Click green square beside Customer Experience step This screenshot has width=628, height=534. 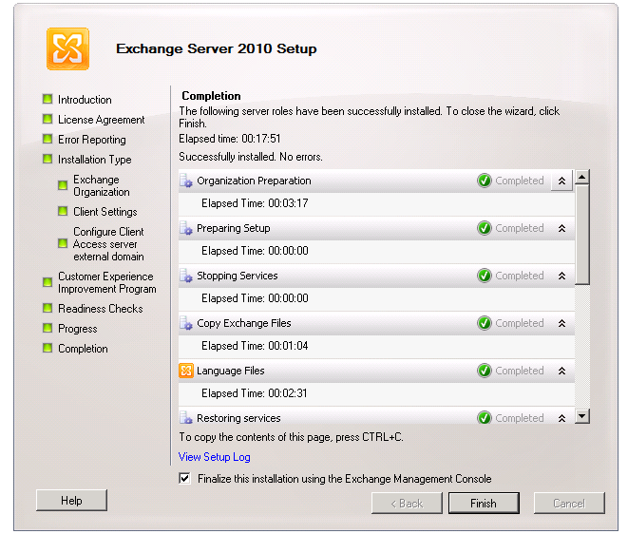coord(48,282)
